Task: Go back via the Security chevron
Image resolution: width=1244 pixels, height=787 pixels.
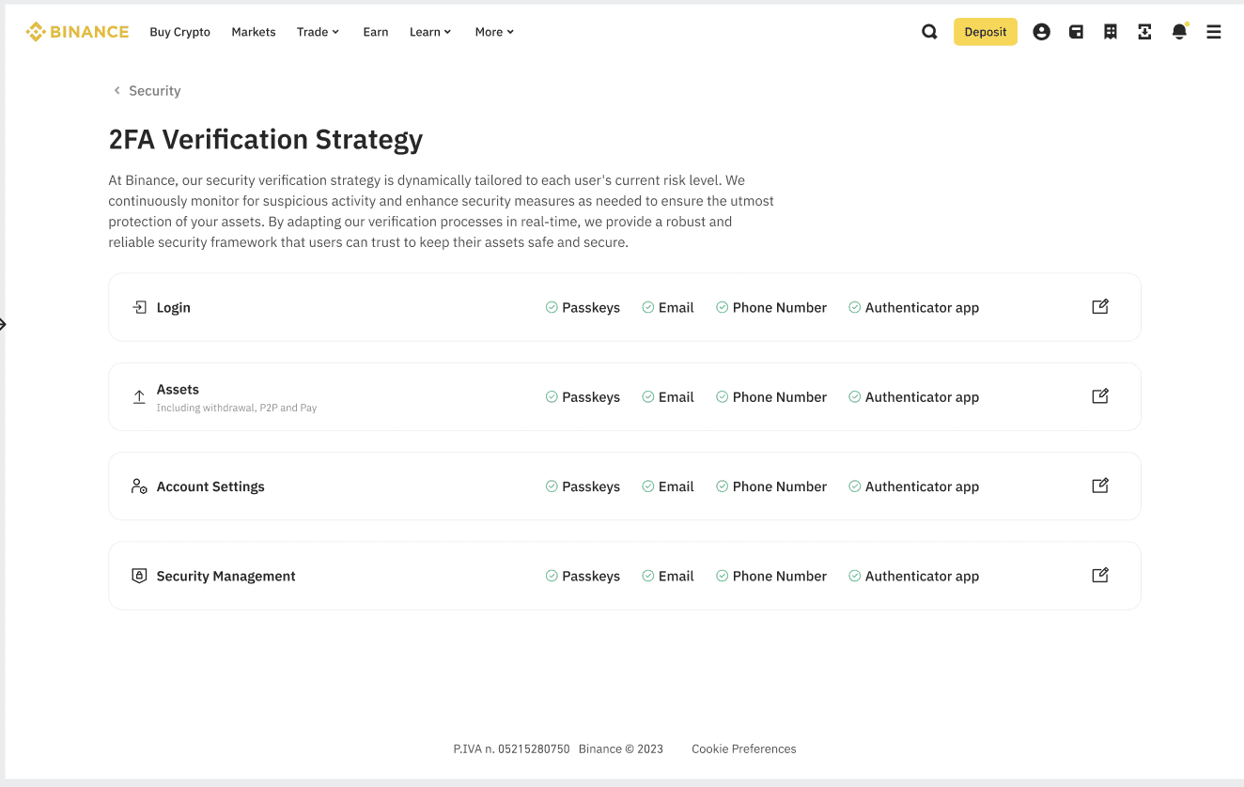Action: pos(117,90)
